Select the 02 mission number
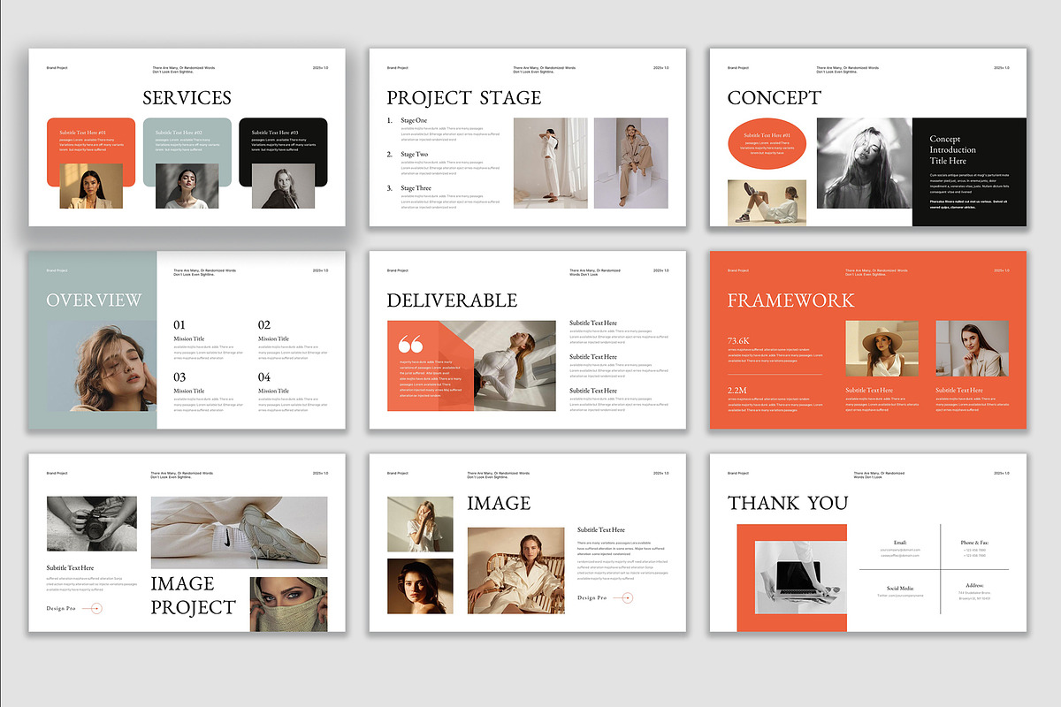Image resolution: width=1061 pixels, height=707 pixels. click(x=264, y=325)
